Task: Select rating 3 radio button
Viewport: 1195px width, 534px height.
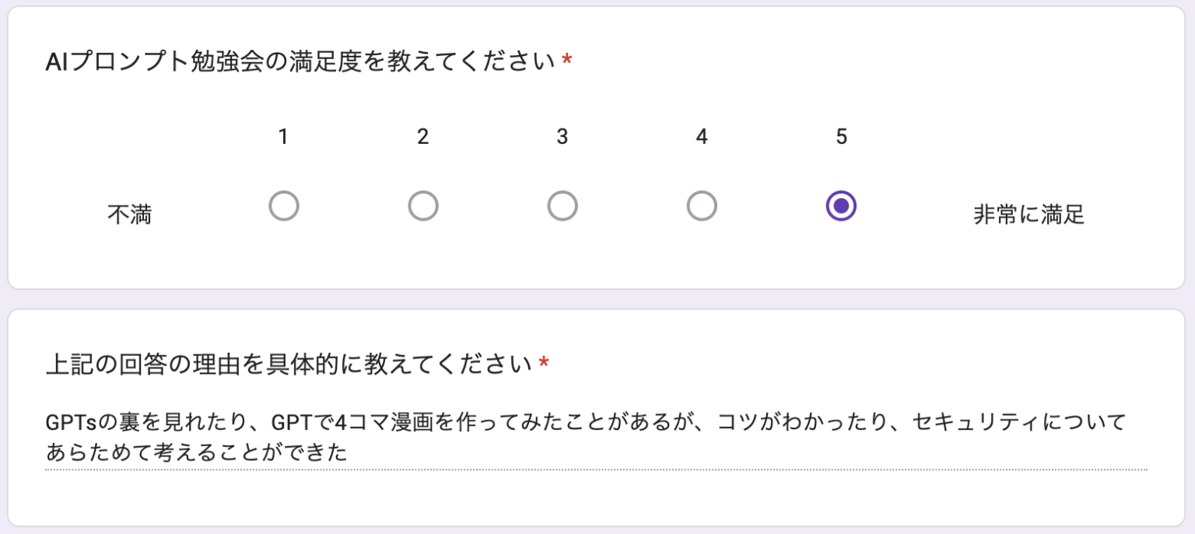Action: click(x=562, y=205)
